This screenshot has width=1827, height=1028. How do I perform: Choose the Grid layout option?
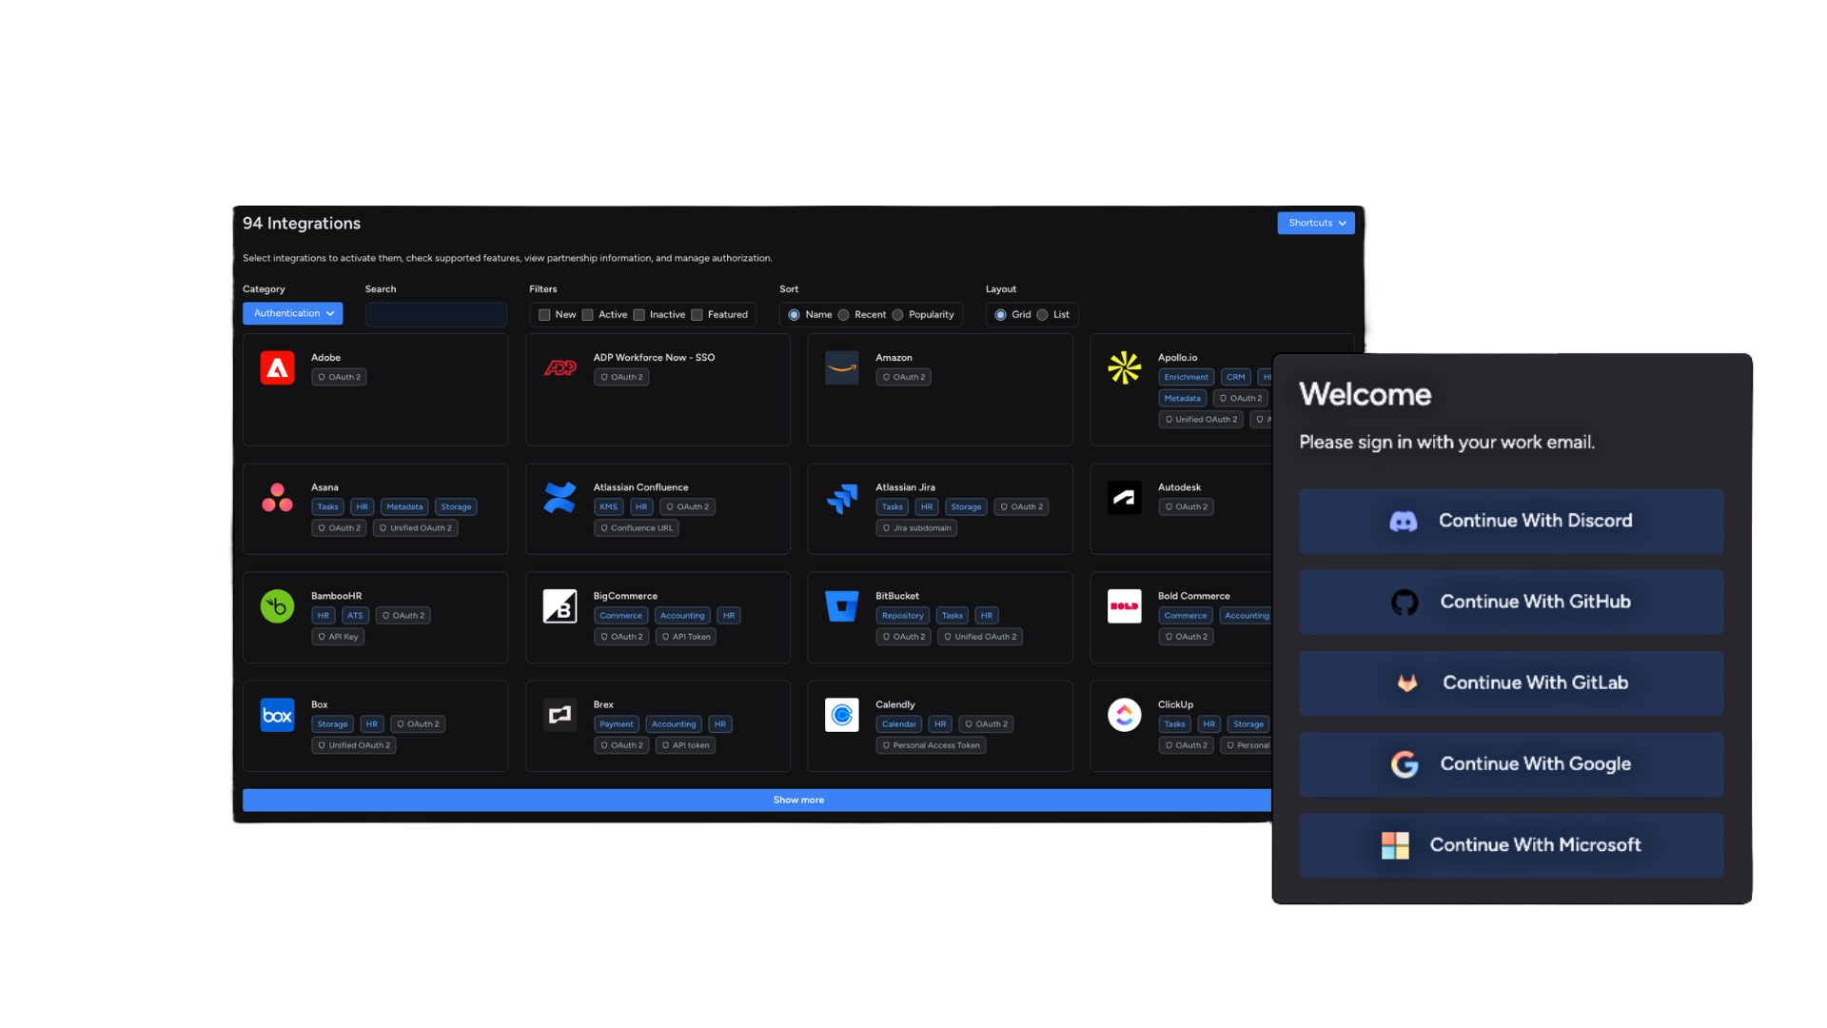tap(1000, 315)
